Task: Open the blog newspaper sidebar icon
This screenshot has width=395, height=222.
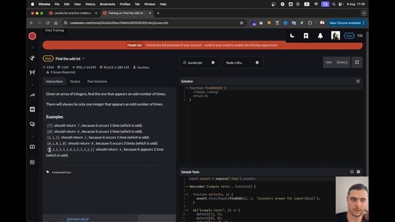Action: tap(32, 162)
